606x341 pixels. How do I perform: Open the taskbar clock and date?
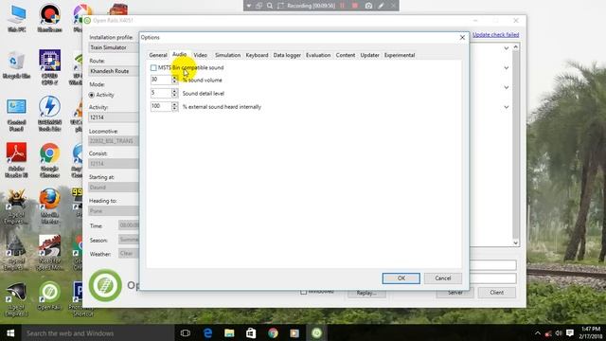click(x=591, y=332)
